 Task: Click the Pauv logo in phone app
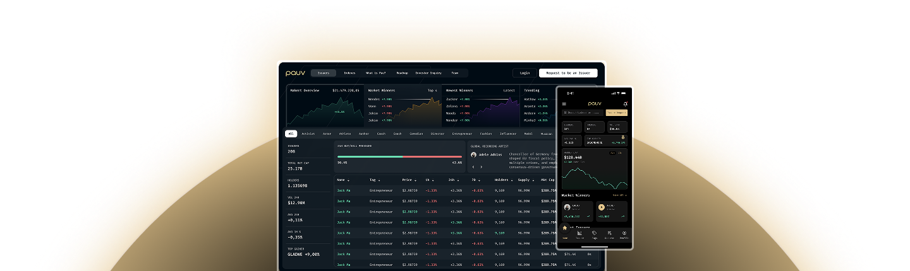pos(595,103)
